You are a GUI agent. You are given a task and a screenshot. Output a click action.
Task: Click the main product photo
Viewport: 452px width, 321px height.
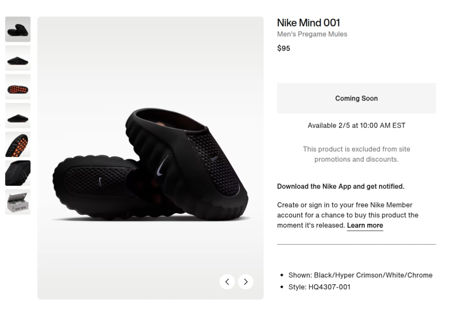tap(150, 158)
